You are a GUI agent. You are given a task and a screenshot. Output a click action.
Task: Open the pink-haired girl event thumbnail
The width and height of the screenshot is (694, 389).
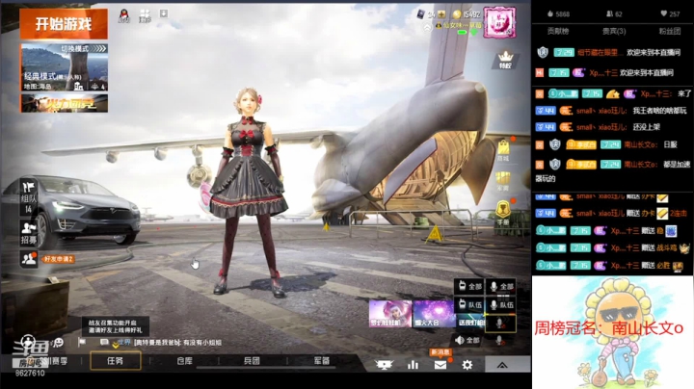[390, 313]
